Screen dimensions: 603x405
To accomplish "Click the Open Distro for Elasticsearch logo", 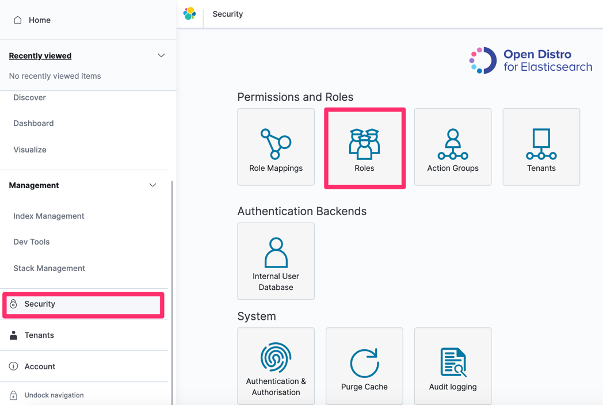I will 529,60.
